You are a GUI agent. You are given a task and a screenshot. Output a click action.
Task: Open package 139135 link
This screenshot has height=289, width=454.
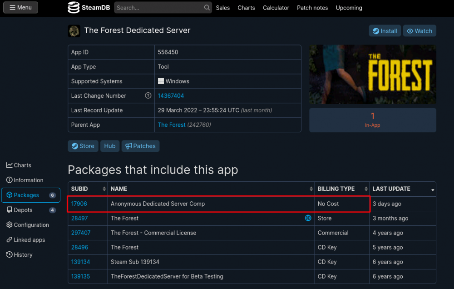coord(80,276)
